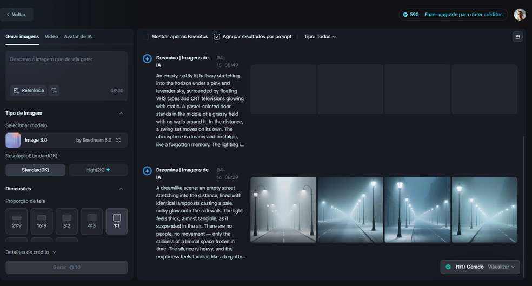Switch resolution to High(2K)

[98, 170]
